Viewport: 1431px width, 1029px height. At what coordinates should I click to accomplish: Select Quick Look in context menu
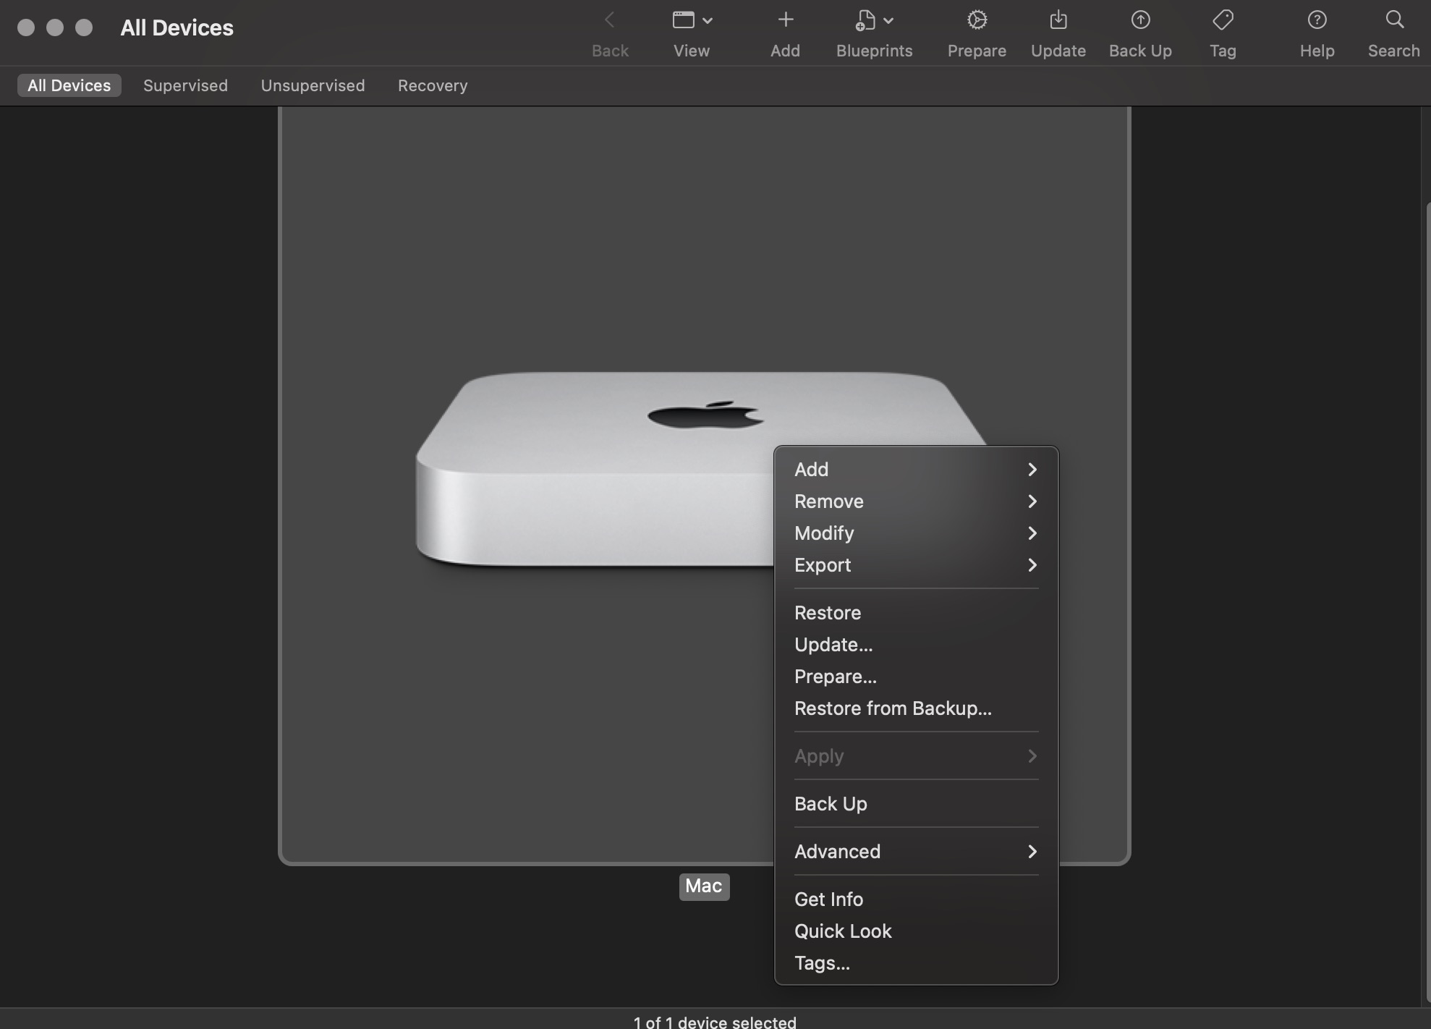tap(843, 931)
